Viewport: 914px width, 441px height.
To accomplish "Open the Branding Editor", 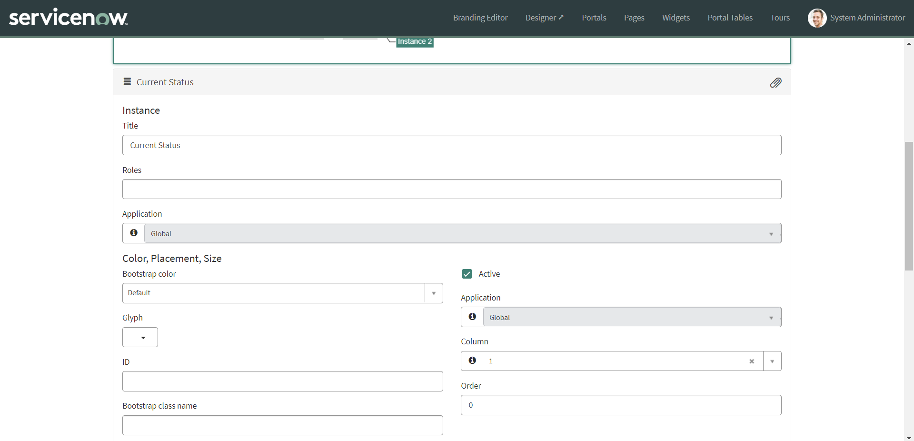I will pyautogui.click(x=480, y=18).
